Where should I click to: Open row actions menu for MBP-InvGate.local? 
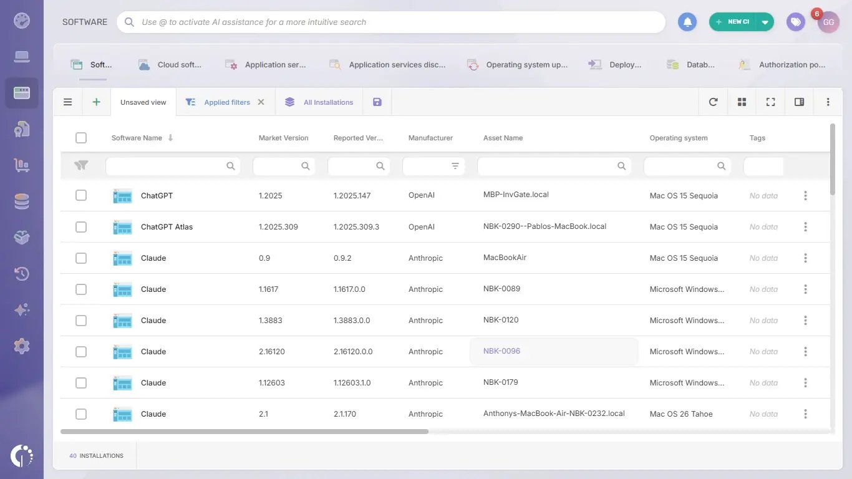click(805, 196)
